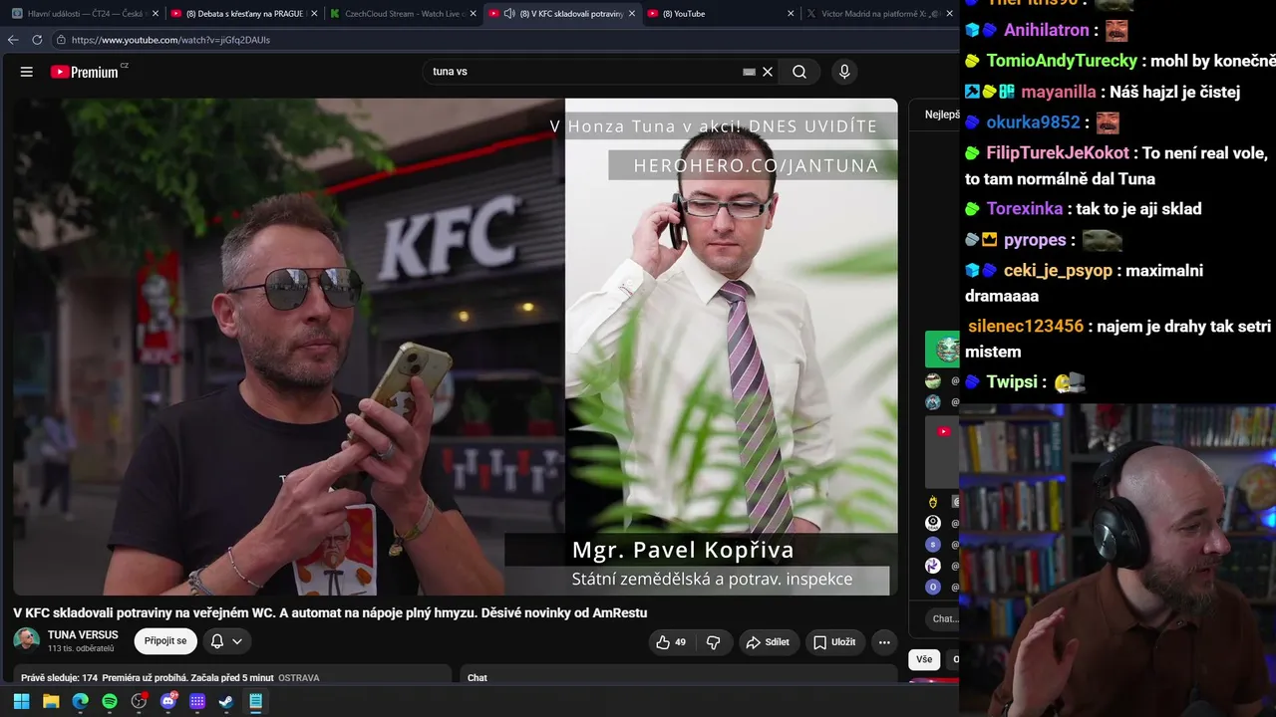The width and height of the screenshot is (1276, 717).
Task: Mute the tab via speaker icon
Action: (509, 14)
